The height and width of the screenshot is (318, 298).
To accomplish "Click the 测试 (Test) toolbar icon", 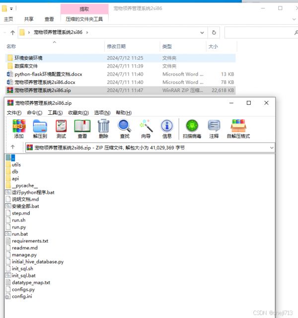I will pyautogui.click(x=61, y=126).
